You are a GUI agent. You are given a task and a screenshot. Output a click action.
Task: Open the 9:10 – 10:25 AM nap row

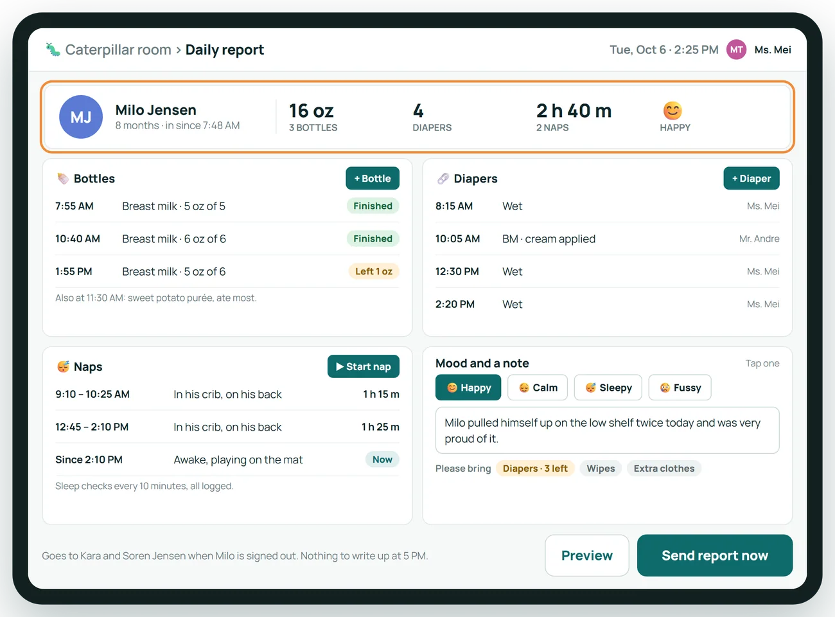[x=227, y=395]
